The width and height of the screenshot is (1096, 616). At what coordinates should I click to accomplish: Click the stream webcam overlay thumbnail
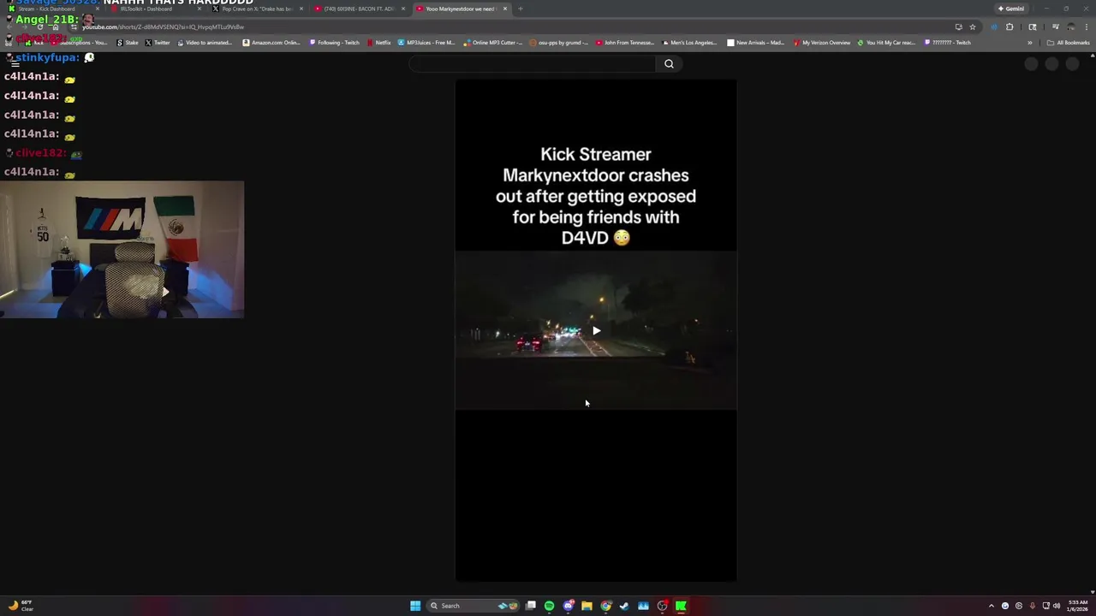[x=122, y=249]
